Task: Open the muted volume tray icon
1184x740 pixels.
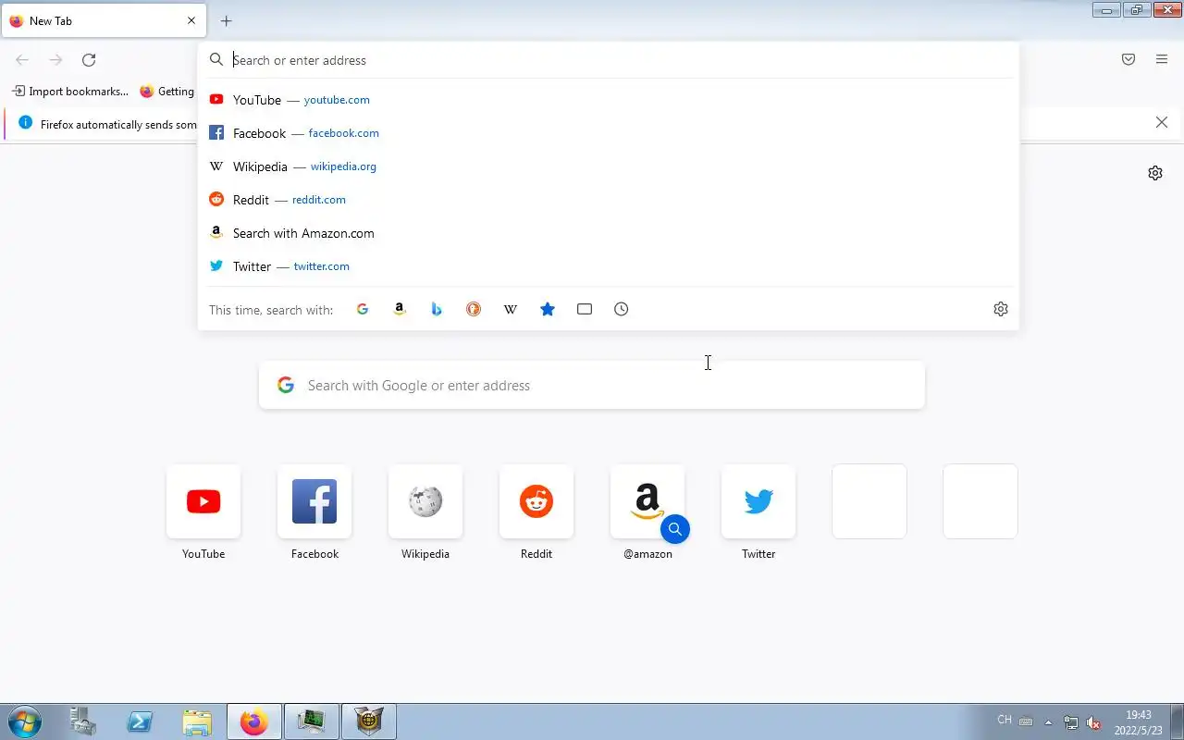Action: click(1093, 722)
